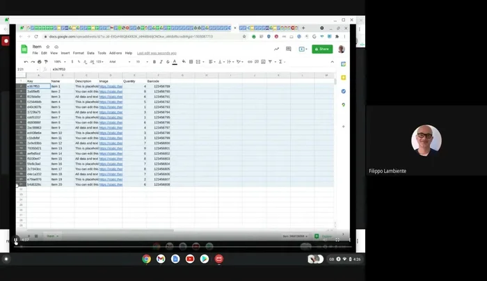Open the Google account avatar

point(342,49)
